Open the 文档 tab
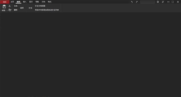Image resolution: width=181 pixels, height=97 pixels. [43, 2]
